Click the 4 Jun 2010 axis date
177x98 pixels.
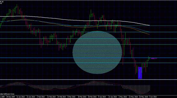(153, 97)
